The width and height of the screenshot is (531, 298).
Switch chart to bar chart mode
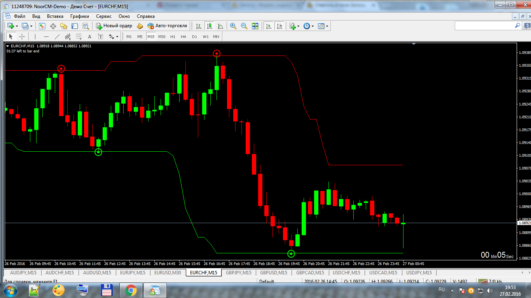(x=199, y=26)
